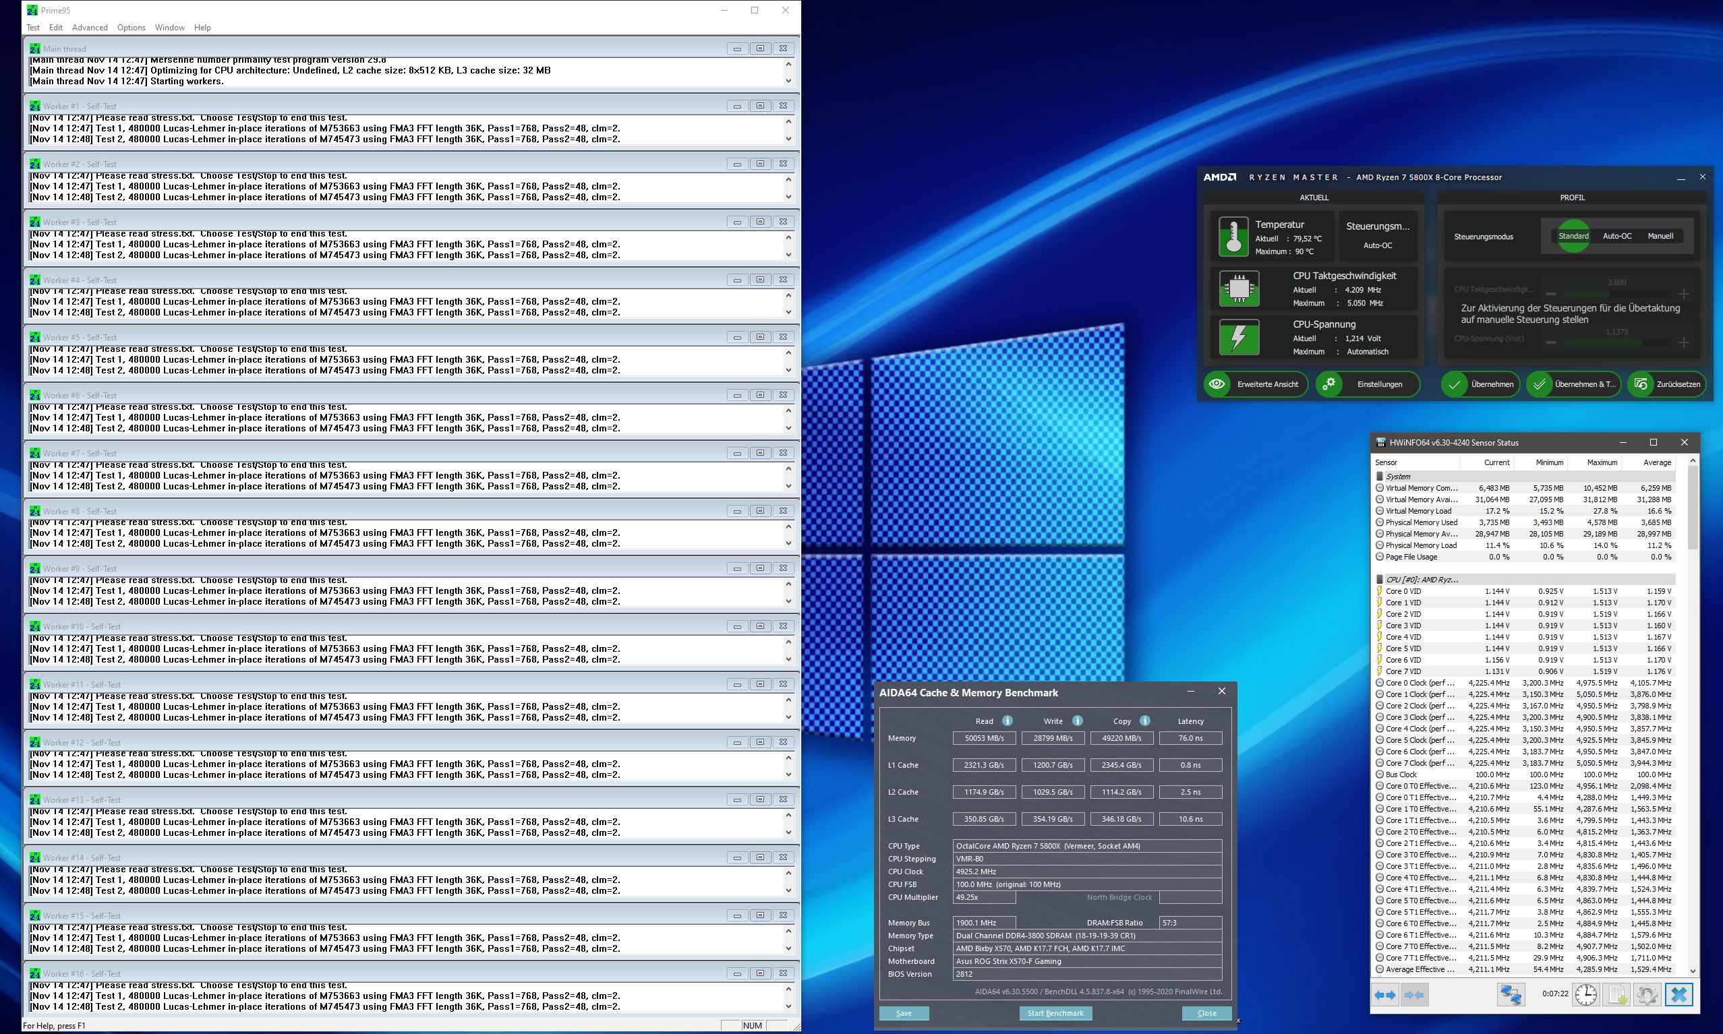Open the Advanced menu in Prime95
1723x1034 pixels.
(x=90, y=28)
